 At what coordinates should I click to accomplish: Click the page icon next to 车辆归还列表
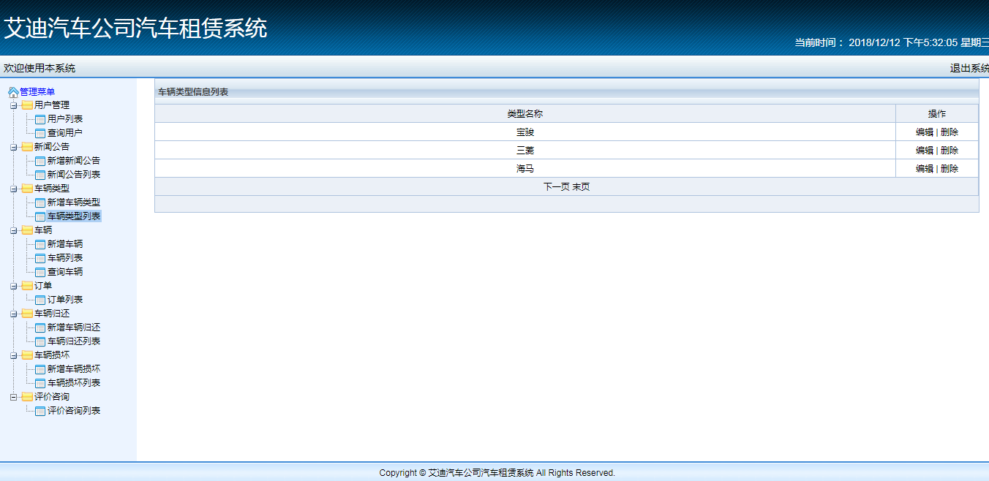(40, 341)
